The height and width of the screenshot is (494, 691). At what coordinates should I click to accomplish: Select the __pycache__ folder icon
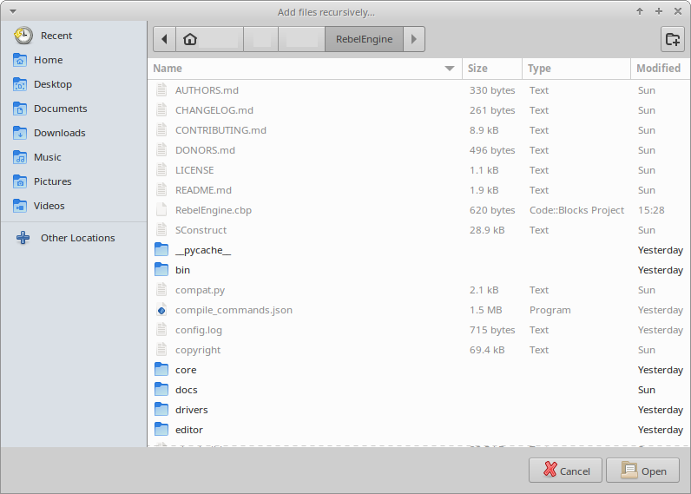(x=161, y=250)
